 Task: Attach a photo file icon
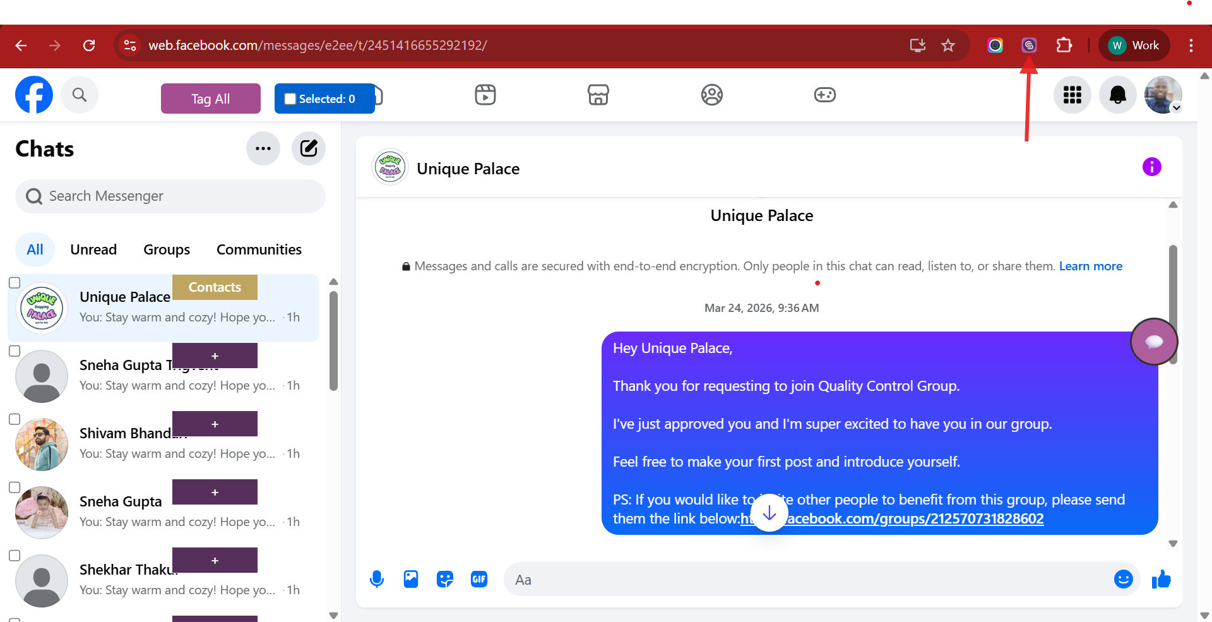411,579
